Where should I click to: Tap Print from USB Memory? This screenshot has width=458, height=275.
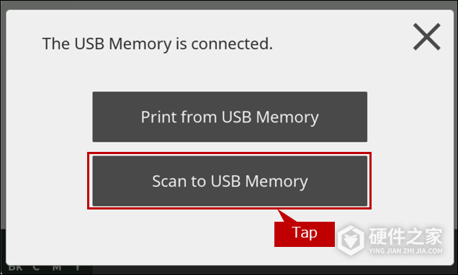tap(230, 117)
